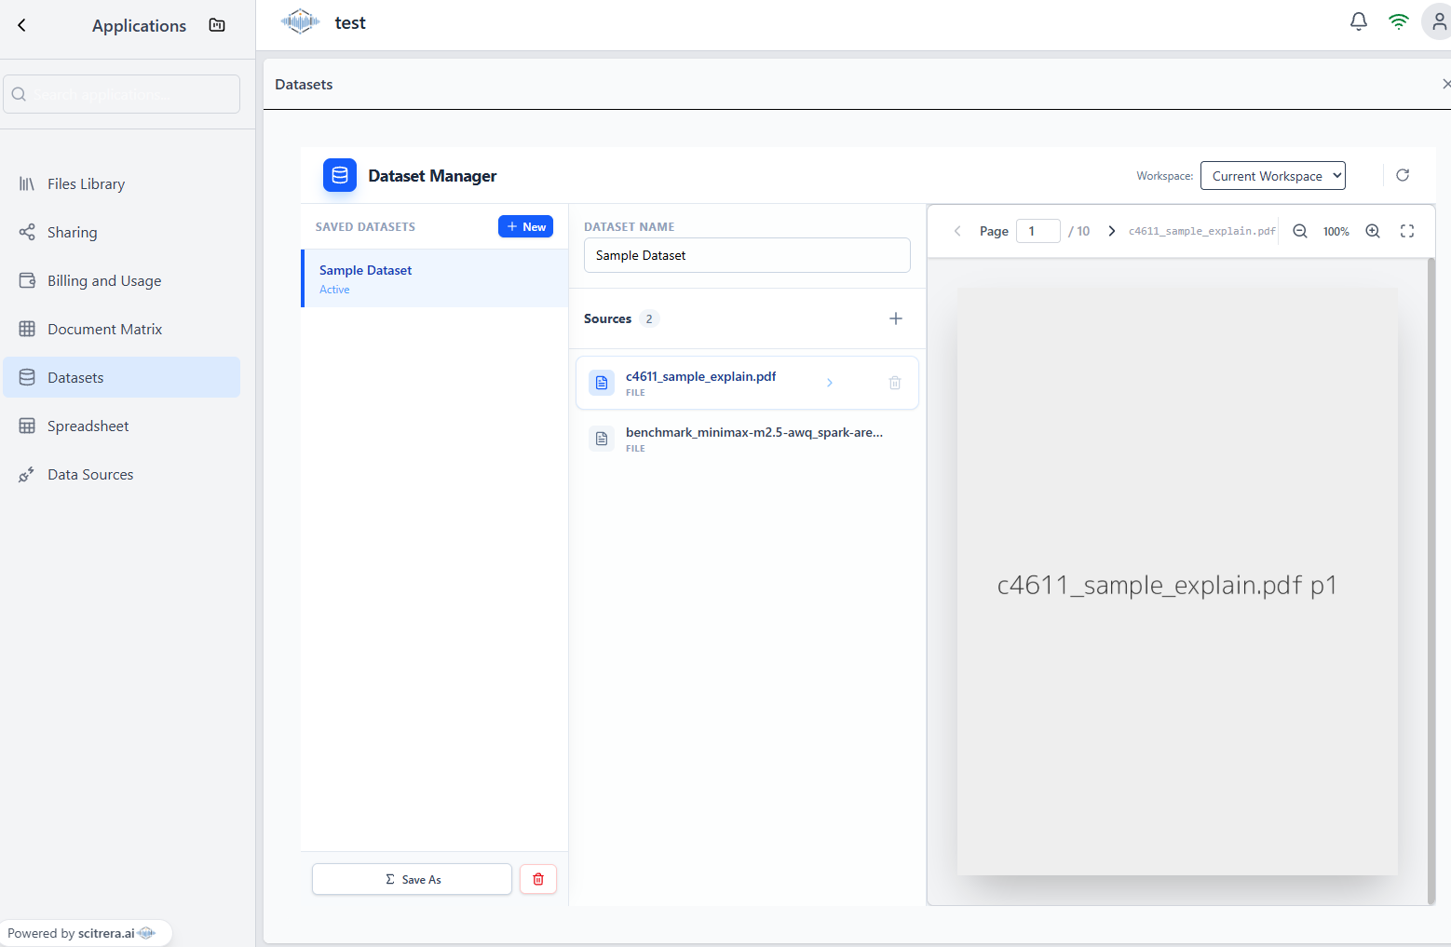Click the search applications field
This screenshot has width=1451, height=947.
tap(122, 94)
